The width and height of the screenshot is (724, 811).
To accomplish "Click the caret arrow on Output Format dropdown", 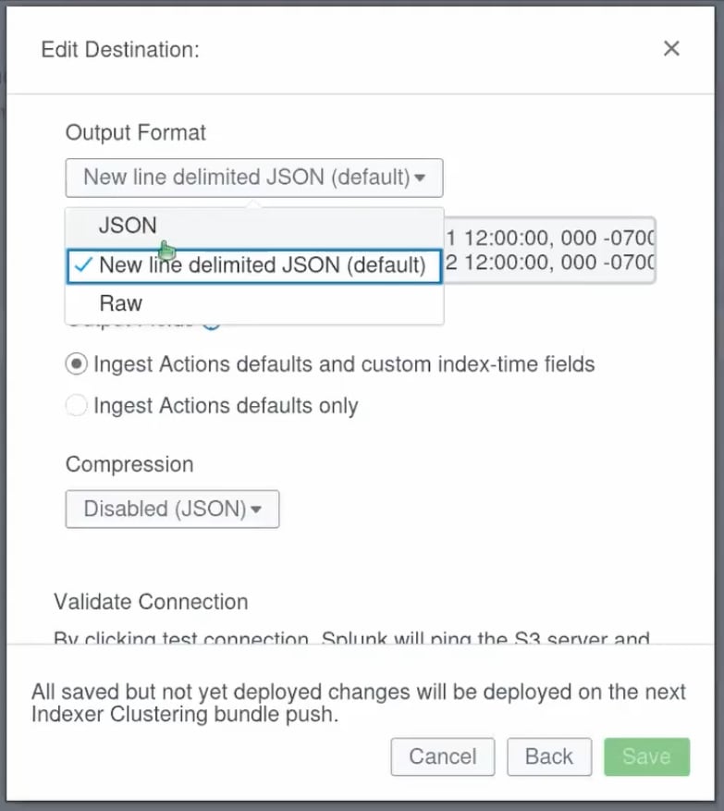I will tap(420, 178).
